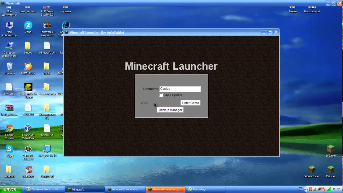343x193 pixels.
Task: Open the arhiv.txt file
Action: 9,89
